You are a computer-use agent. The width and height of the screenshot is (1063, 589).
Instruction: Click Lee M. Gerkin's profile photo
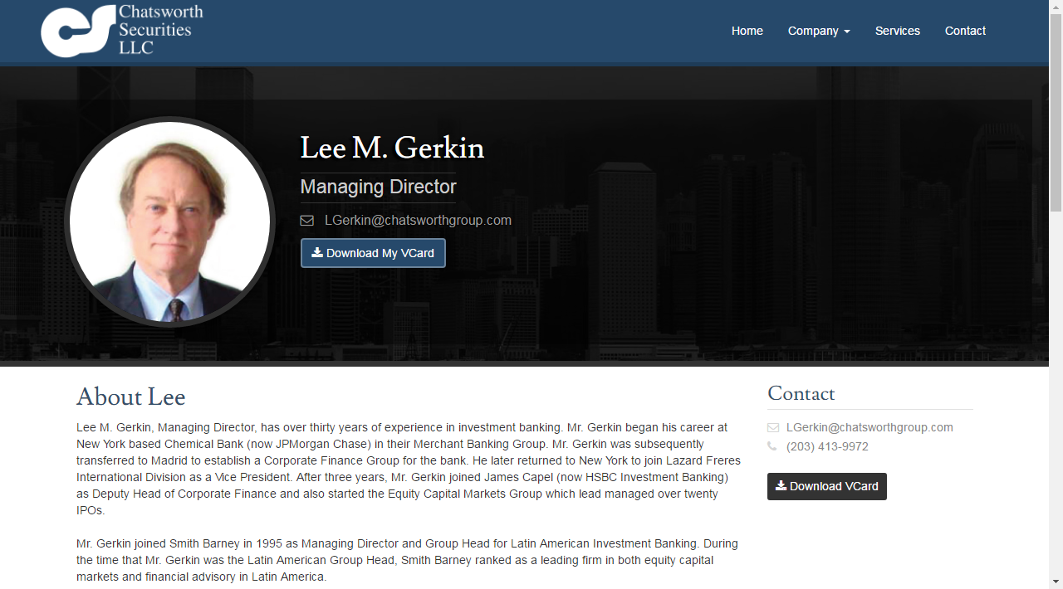[x=170, y=221]
